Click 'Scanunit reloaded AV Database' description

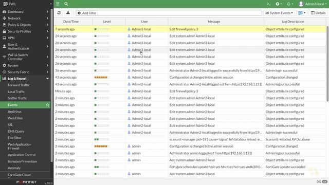click(x=287, y=139)
